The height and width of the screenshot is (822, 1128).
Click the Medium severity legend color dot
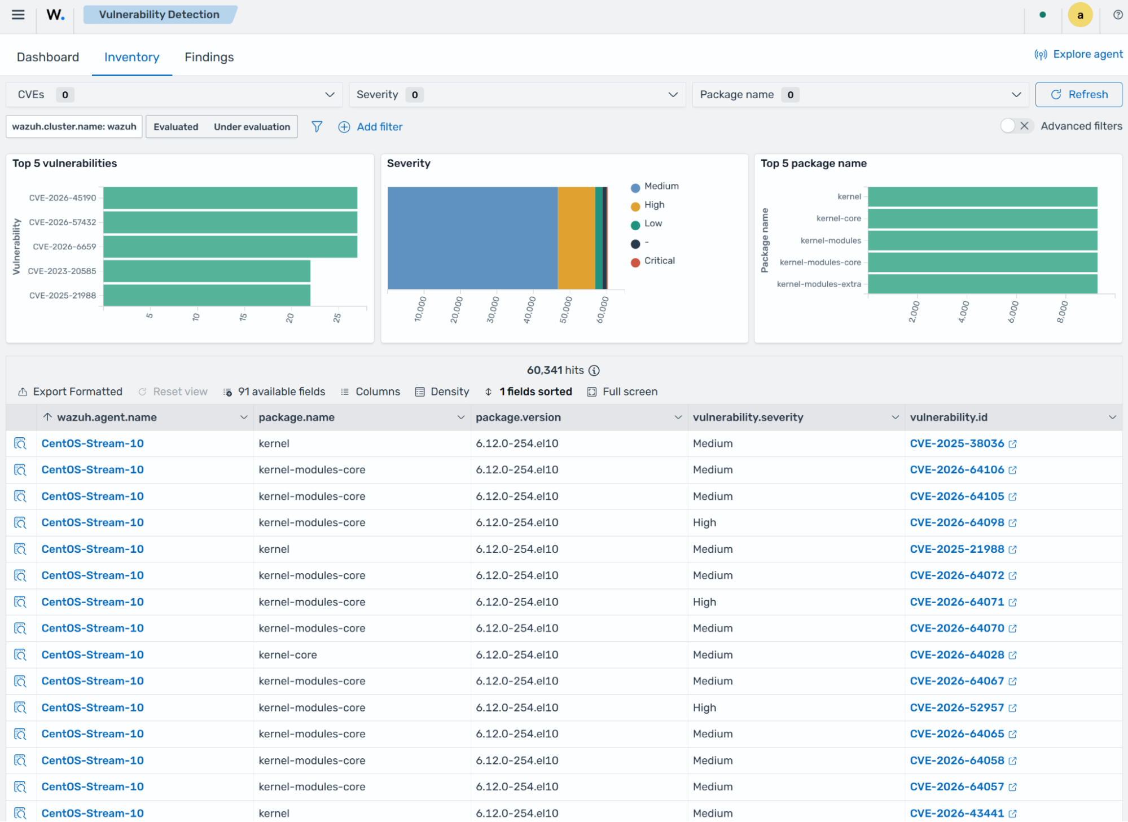point(635,187)
